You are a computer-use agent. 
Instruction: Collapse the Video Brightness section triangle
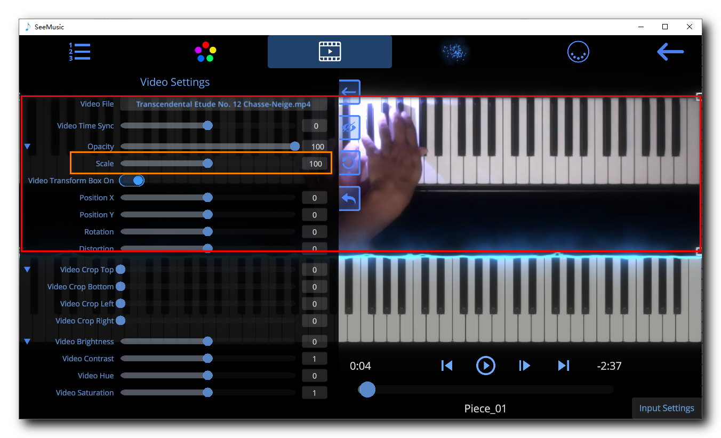[28, 342]
